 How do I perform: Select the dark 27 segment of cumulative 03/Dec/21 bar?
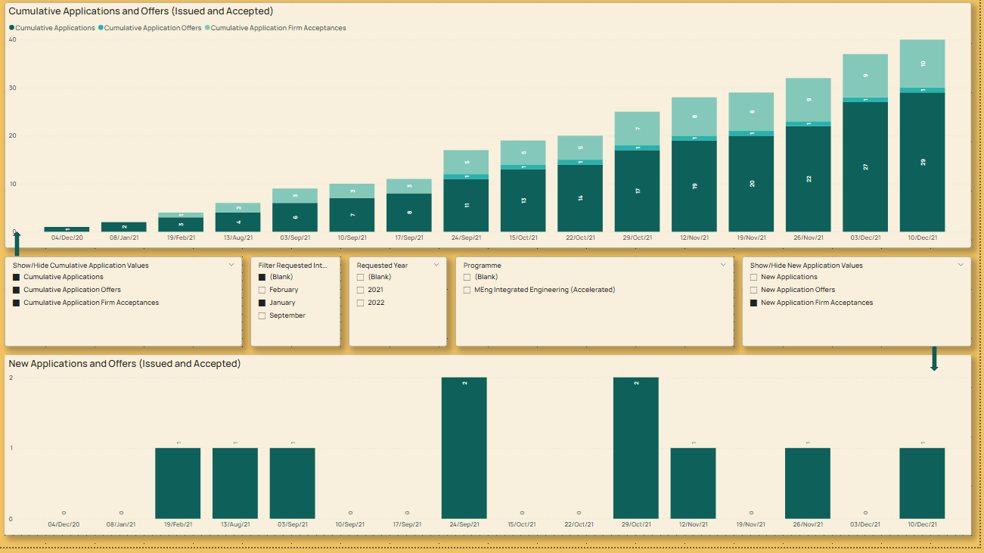coord(865,166)
